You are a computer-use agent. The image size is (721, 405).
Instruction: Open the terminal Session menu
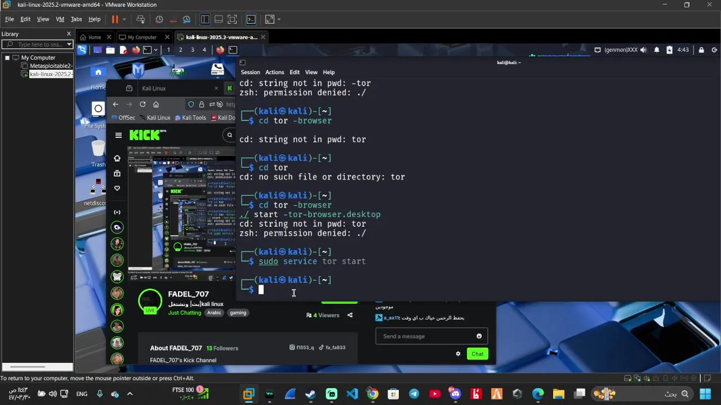coord(250,72)
